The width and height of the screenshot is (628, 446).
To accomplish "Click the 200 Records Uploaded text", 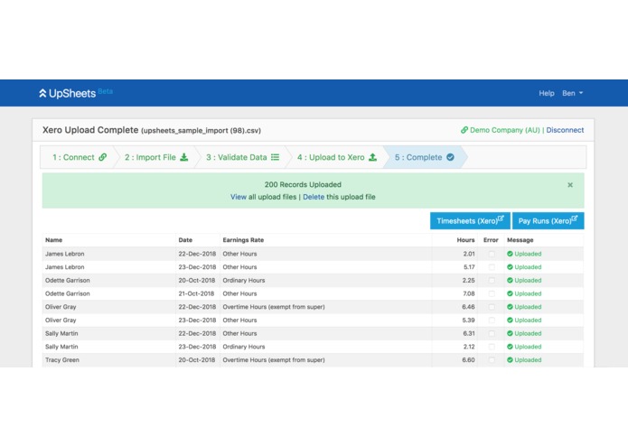I will point(303,184).
